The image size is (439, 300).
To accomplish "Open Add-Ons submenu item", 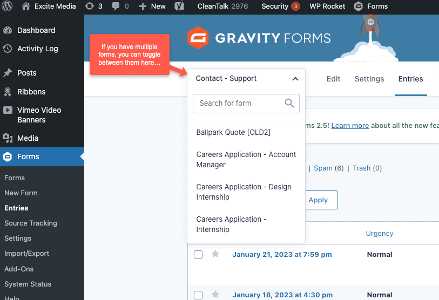I will 19,269.
